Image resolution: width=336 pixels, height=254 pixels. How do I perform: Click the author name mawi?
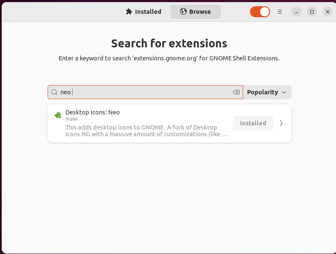click(72, 119)
